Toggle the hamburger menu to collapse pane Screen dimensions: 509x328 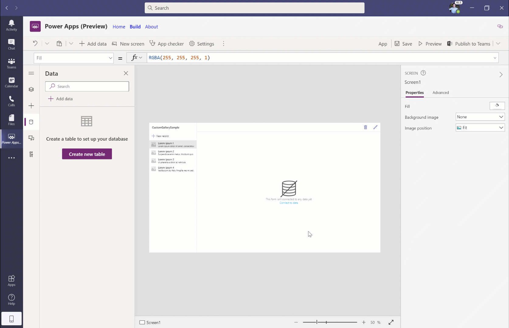[31, 73]
